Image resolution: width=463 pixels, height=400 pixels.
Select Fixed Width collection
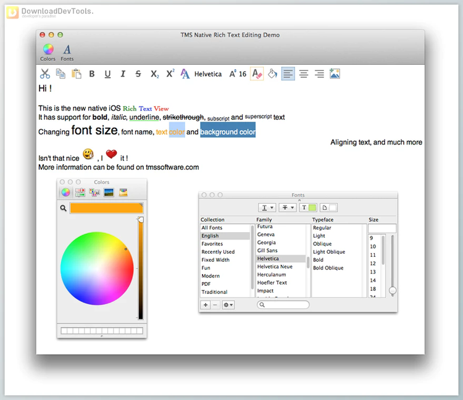[x=225, y=260]
